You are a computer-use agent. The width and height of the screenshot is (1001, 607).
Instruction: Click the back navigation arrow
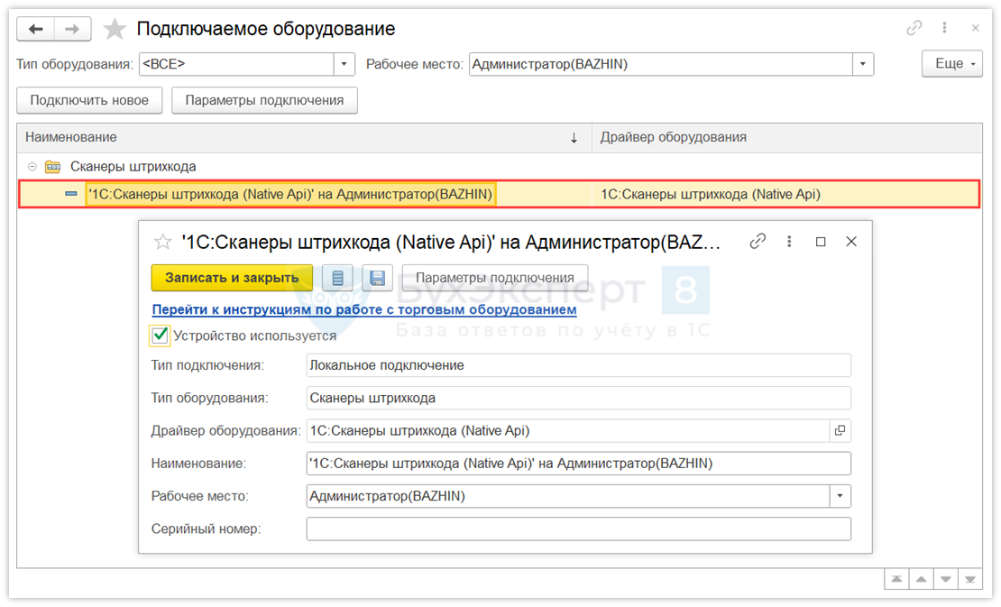[36, 29]
